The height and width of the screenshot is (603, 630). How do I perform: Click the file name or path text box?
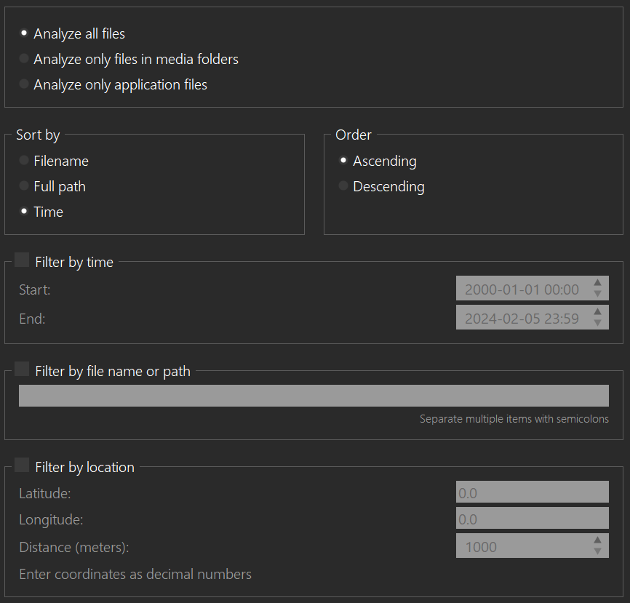tap(313, 396)
